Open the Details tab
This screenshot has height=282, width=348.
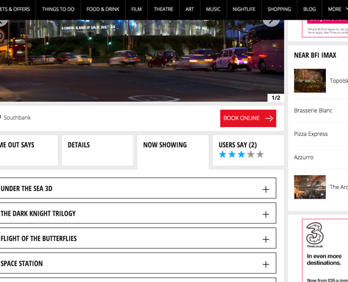click(97, 150)
